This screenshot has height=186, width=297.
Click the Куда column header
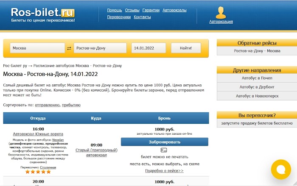[96, 118]
